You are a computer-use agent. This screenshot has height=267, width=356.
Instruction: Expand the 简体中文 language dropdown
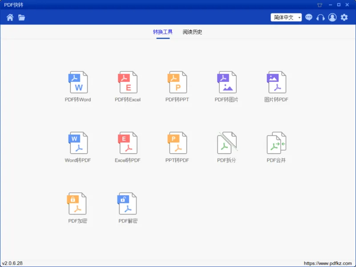286,17
